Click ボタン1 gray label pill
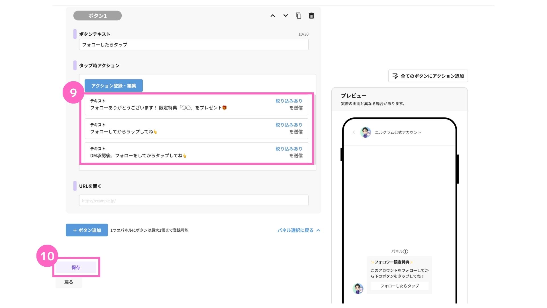 [97, 16]
